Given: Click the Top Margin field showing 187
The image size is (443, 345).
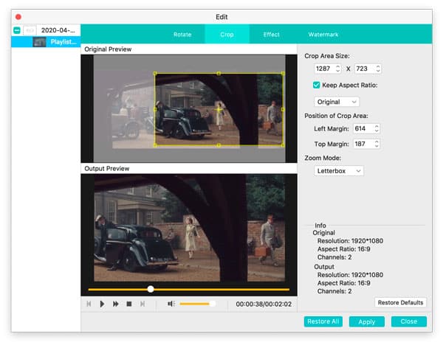Looking at the screenshot, I should click(x=363, y=144).
